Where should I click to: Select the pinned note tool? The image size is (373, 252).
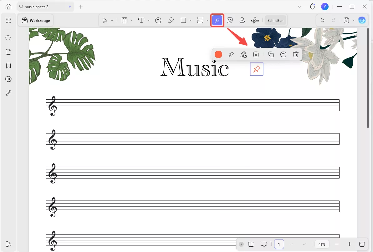coord(217,20)
